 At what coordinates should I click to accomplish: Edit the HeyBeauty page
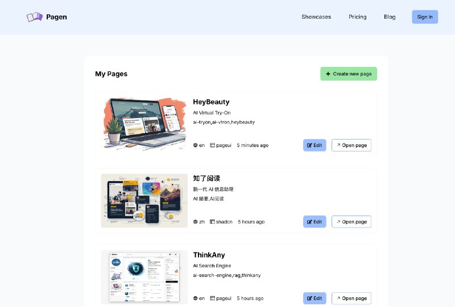click(x=315, y=145)
